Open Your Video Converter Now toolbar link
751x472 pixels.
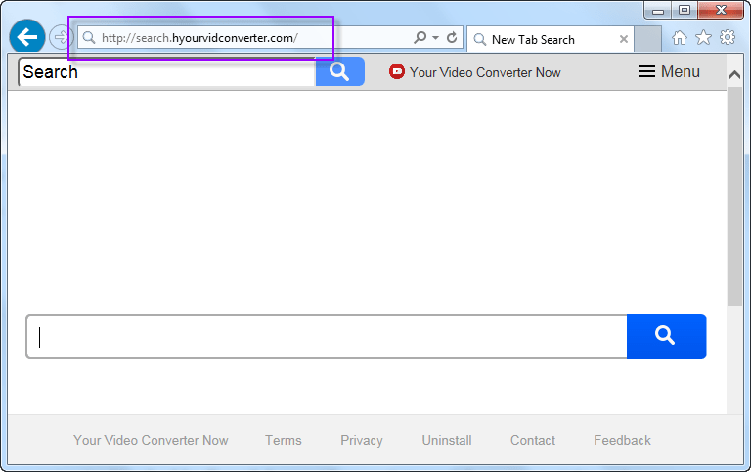485,72
